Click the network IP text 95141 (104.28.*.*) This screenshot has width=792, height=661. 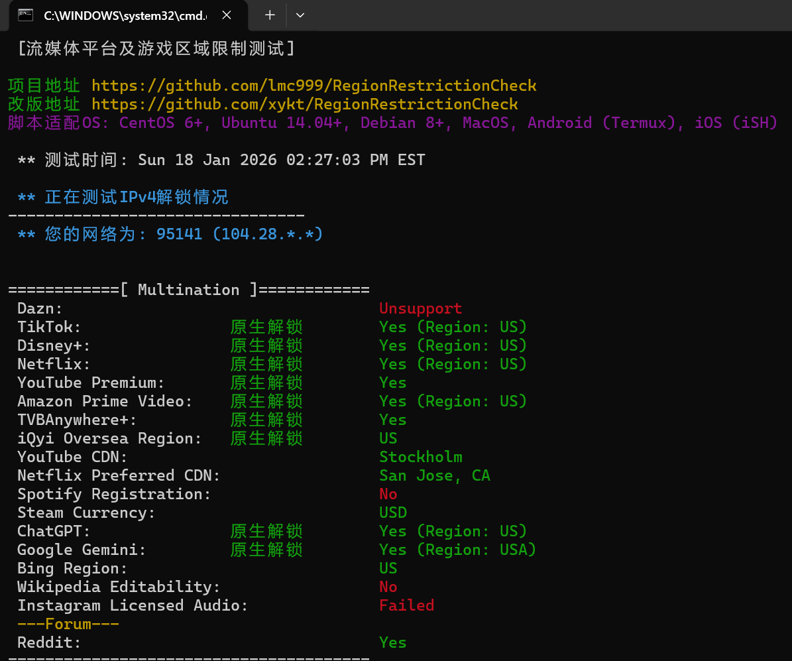point(239,234)
